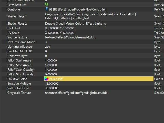Select the Extra Data List row label
The image size is (164, 123).
[17, 5]
